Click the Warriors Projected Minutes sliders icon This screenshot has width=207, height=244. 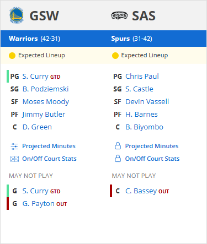pos(14,147)
